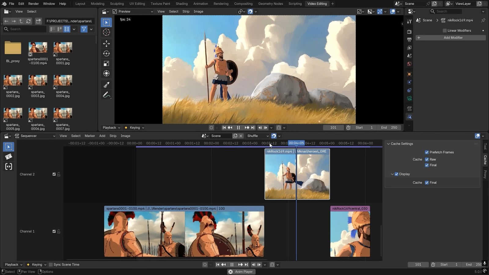The height and width of the screenshot is (275, 489).
Task: Open the World properties tab icon
Action: click(409, 64)
